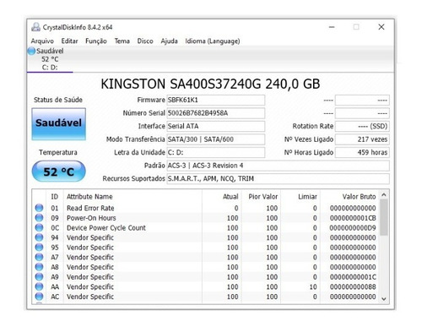This screenshot has height=327, width=422.
Task: Click the Padrão ACS-3 field
Action: coord(279,166)
